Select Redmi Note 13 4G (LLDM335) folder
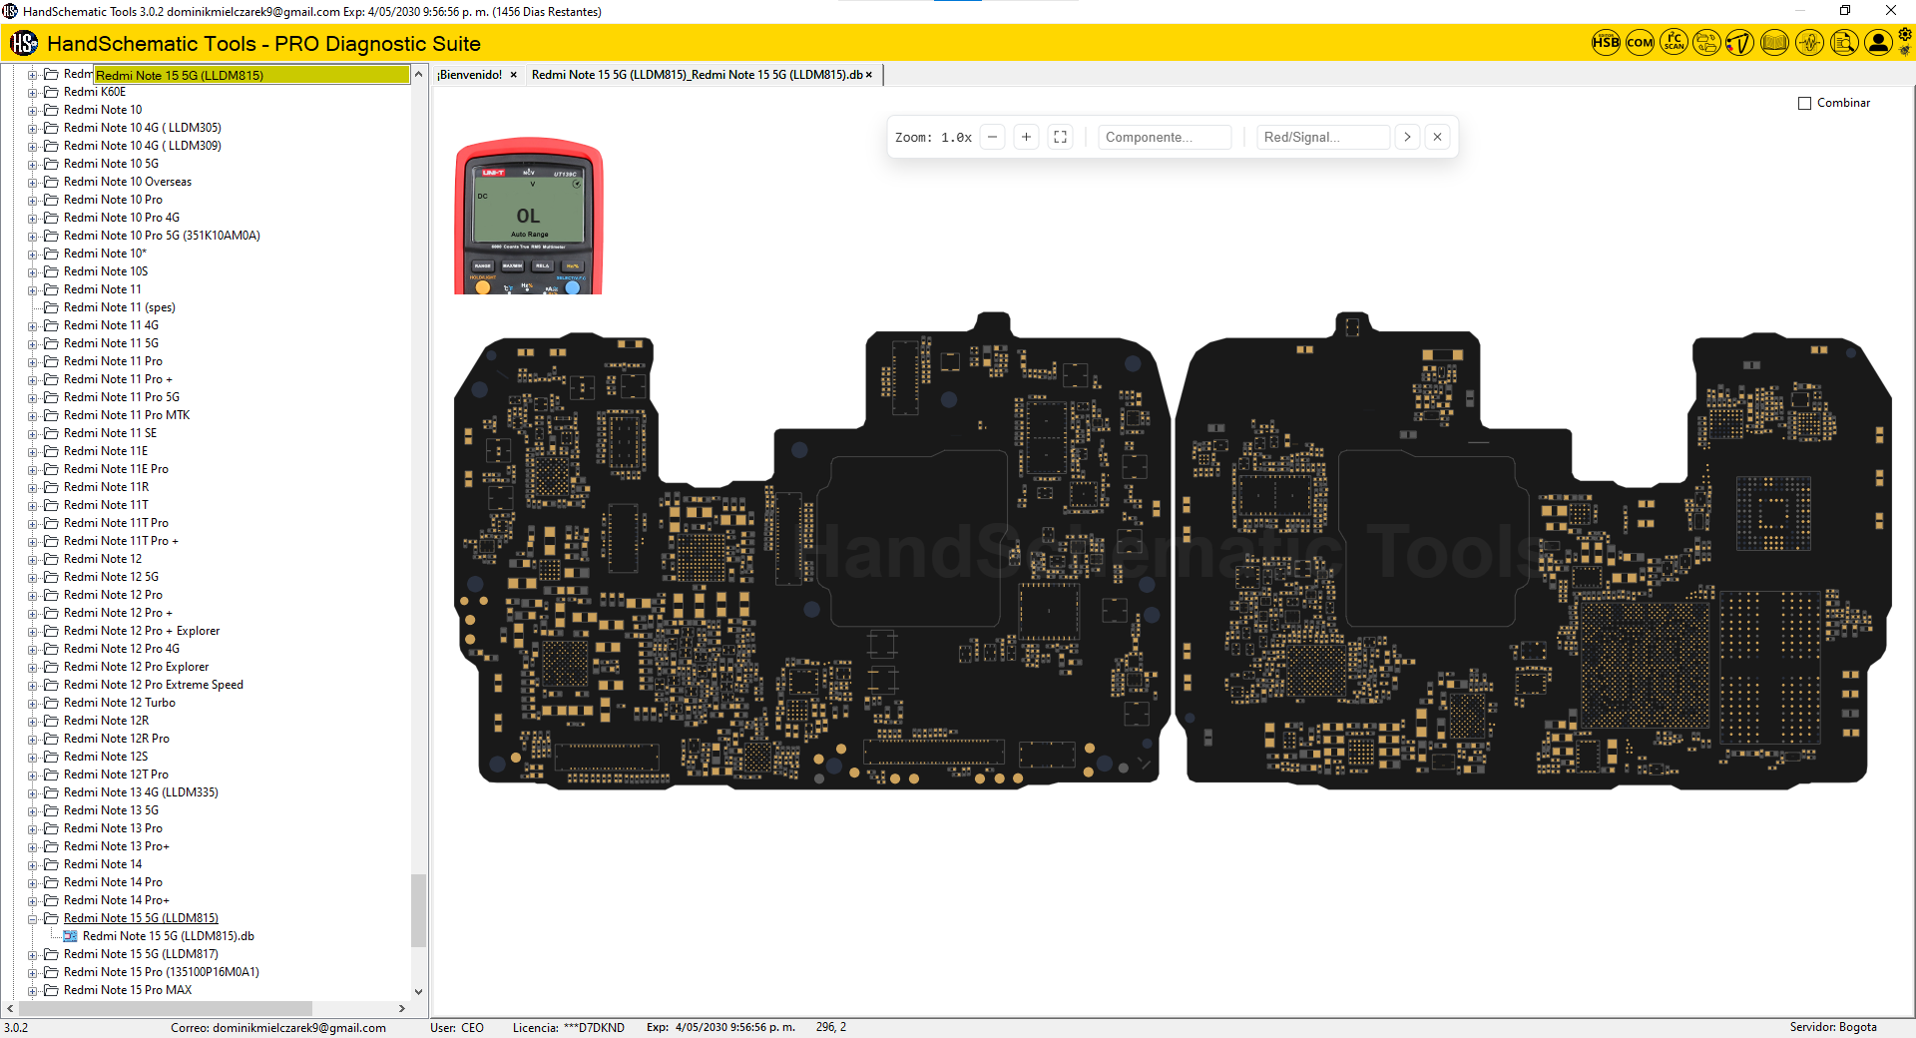The height and width of the screenshot is (1038, 1916). tap(141, 792)
